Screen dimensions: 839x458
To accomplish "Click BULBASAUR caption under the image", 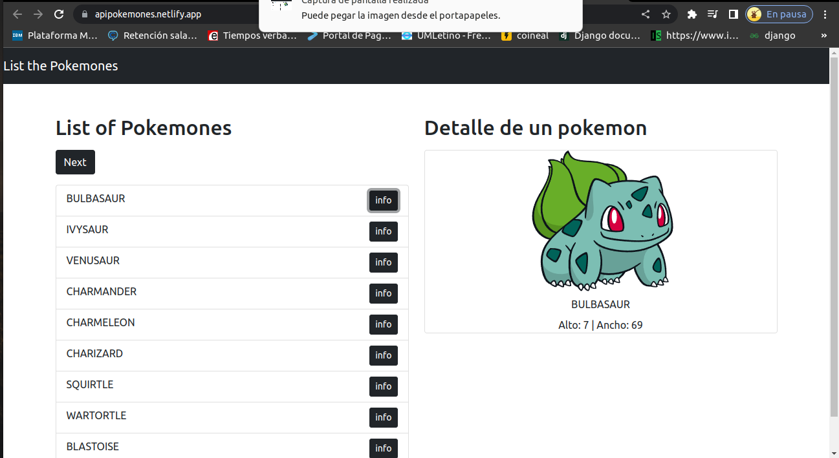I will tap(600, 304).
